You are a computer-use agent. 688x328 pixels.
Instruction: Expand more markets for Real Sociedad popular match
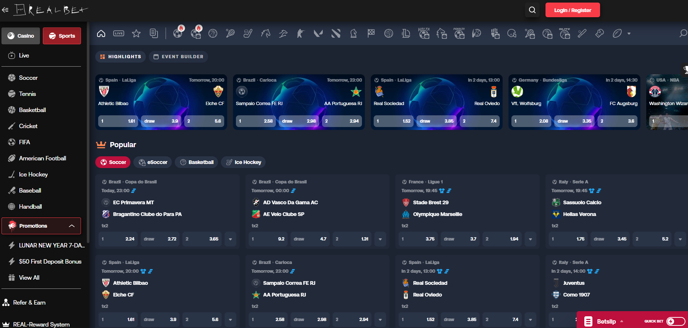[530, 320]
